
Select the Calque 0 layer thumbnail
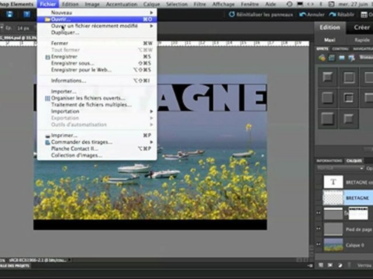(x=333, y=245)
